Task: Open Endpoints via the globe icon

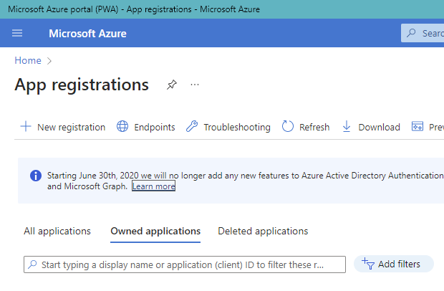Action: pyautogui.click(x=123, y=127)
